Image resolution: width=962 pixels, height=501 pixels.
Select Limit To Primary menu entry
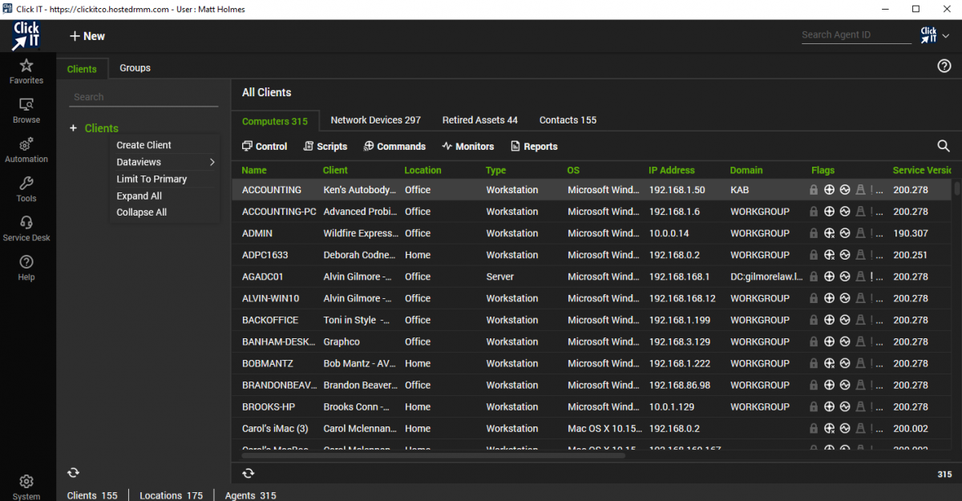[x=152, y=179]
